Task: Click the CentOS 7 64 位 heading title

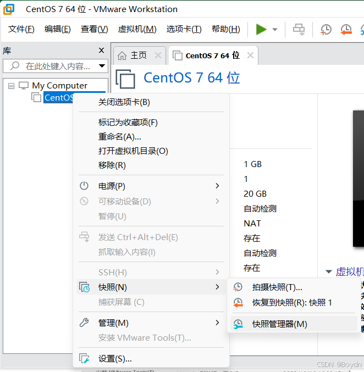Action: pos(191,78)
